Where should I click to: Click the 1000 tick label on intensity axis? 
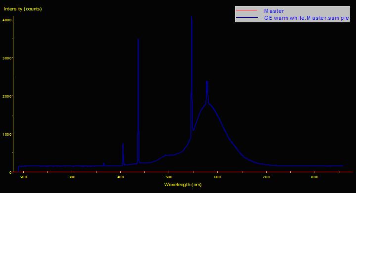click(x=6, y=134)
